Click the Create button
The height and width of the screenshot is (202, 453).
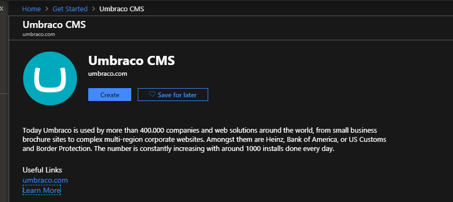click(x=110, y=95)
